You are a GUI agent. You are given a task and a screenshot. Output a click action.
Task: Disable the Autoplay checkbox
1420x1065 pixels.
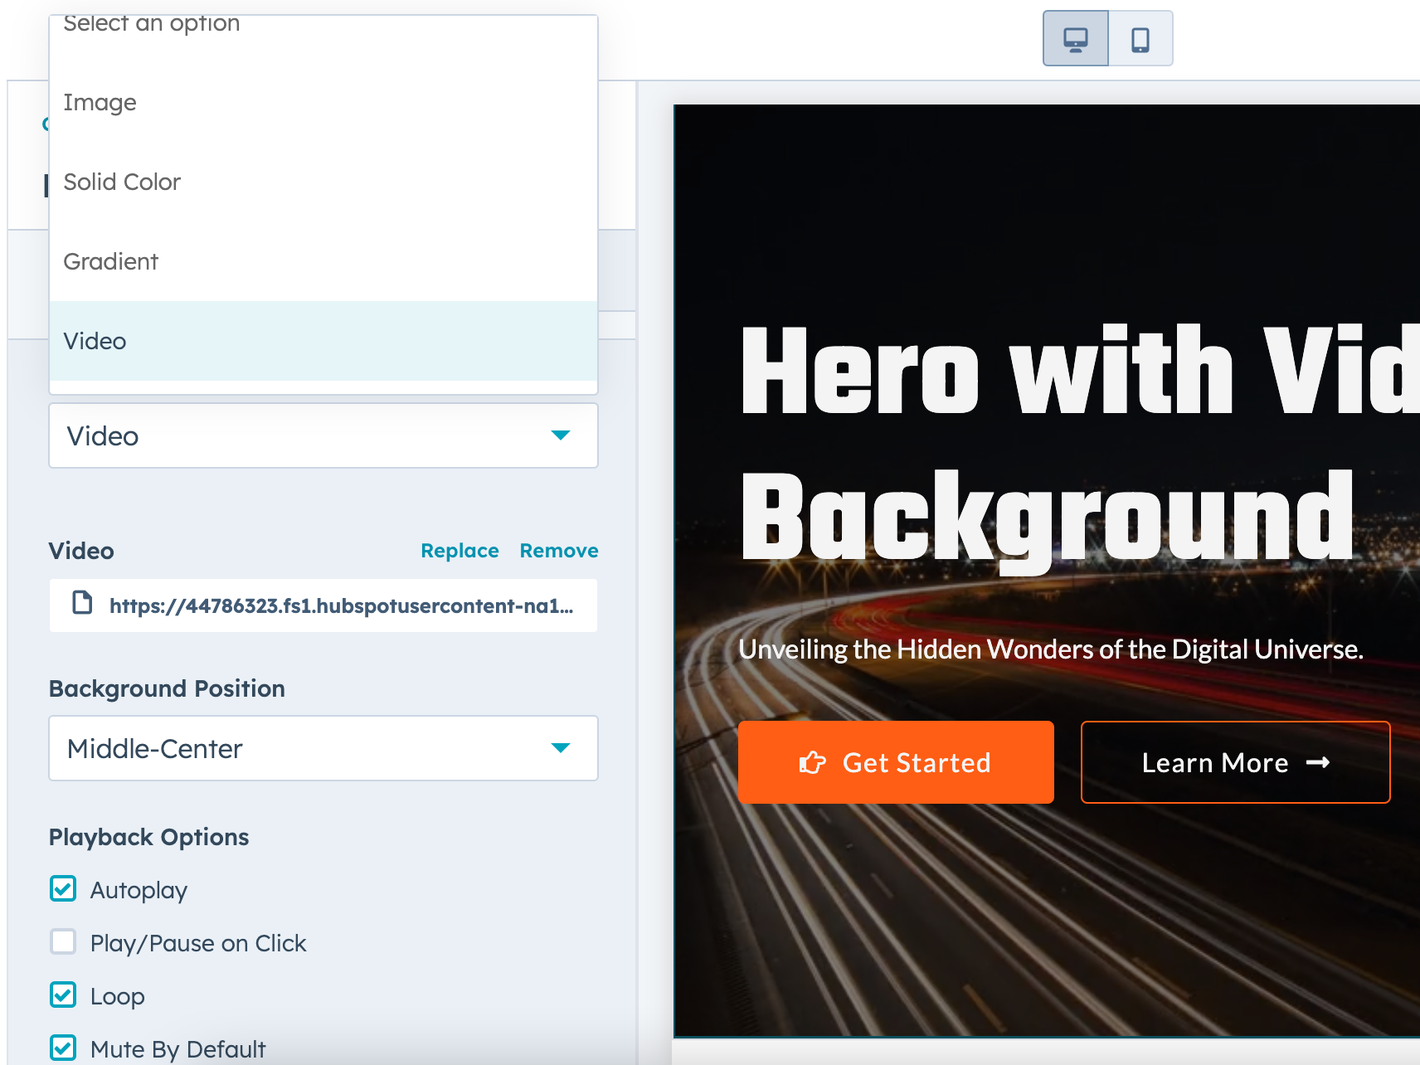tap(64, 889)
